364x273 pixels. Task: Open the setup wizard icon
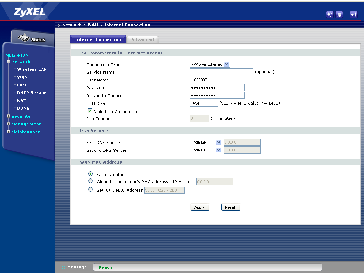[330, 14]
